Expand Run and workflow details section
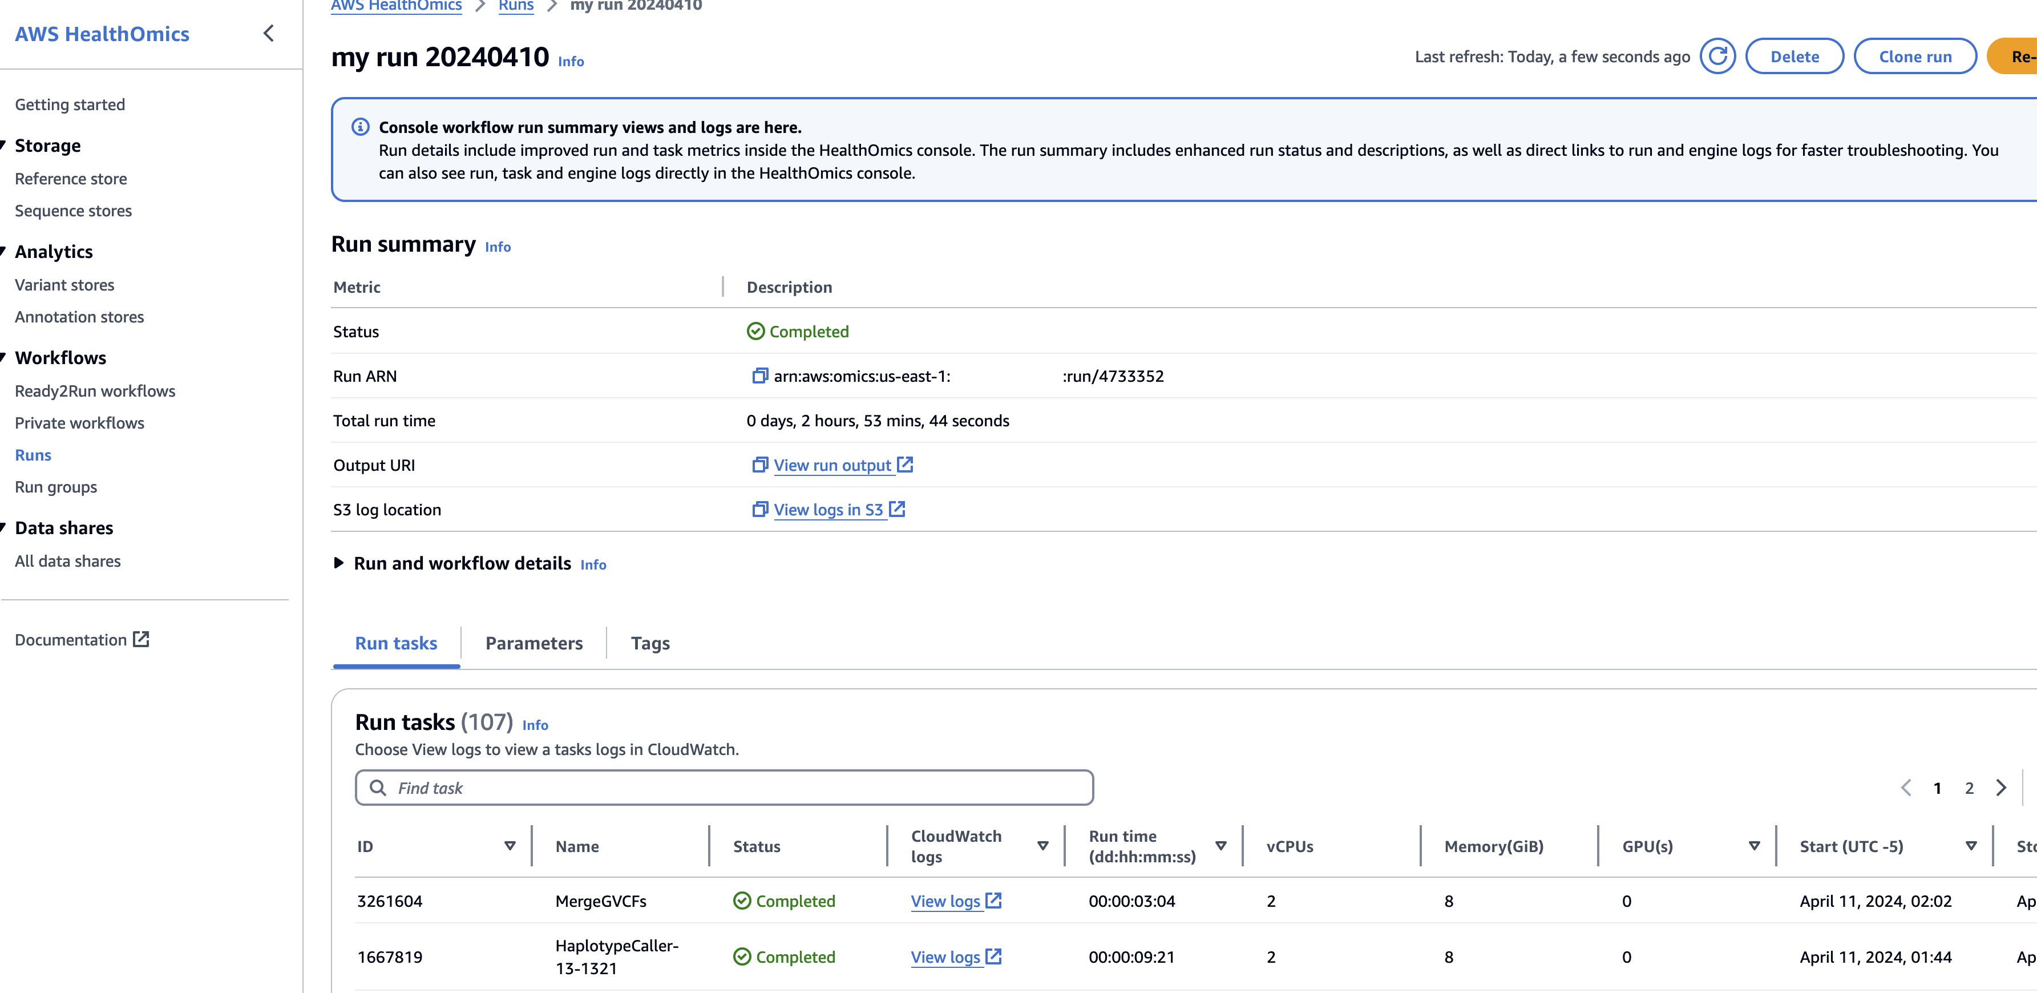 pos(338,563)
